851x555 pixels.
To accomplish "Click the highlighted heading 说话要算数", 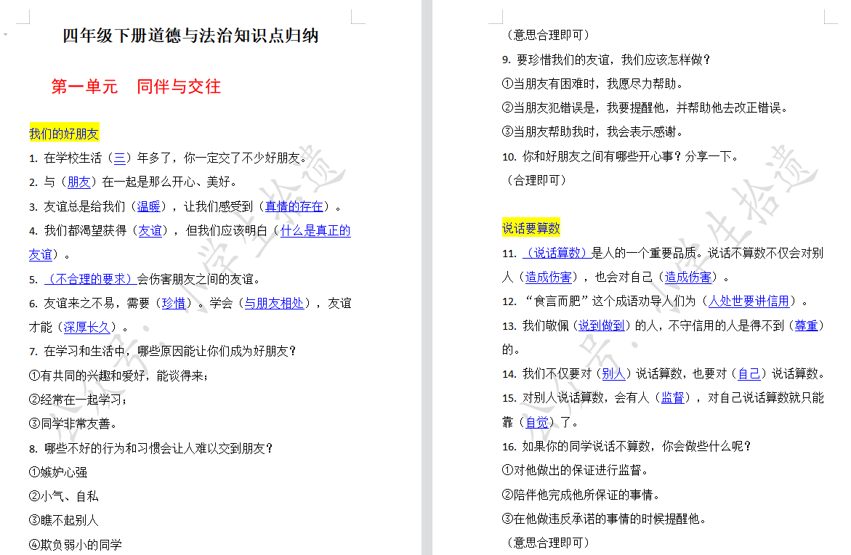I will point(531,228).
